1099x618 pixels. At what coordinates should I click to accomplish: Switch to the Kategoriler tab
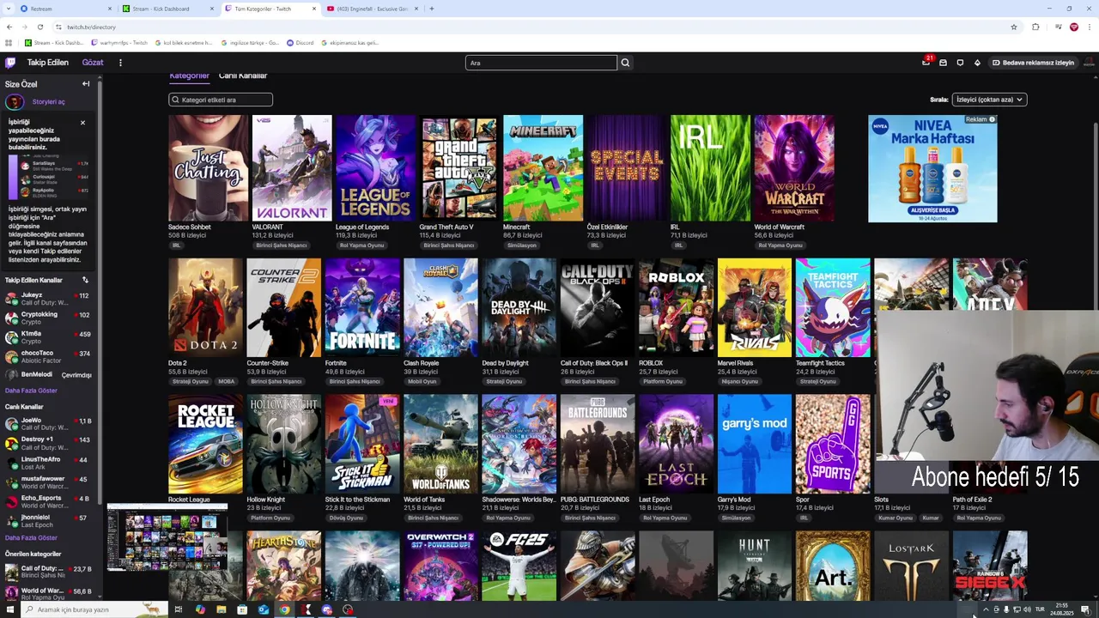click(189, 76)
